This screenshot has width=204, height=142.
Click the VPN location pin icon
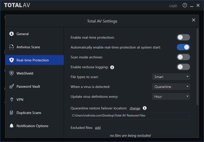12,99
